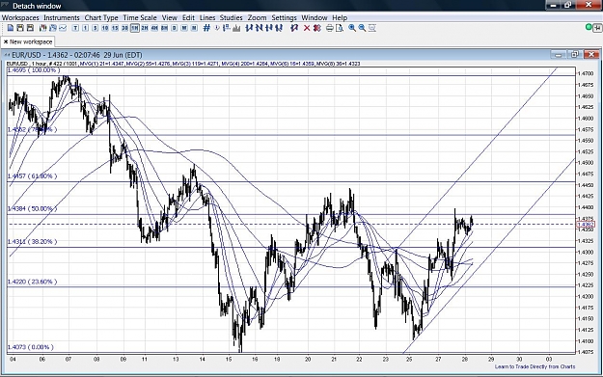Click the printer icon

330,28
